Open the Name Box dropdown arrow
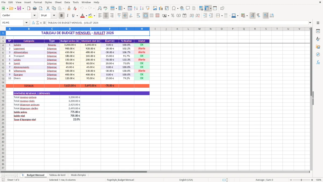The height and width of the screenshot is (182, 323). pos(26,23)
